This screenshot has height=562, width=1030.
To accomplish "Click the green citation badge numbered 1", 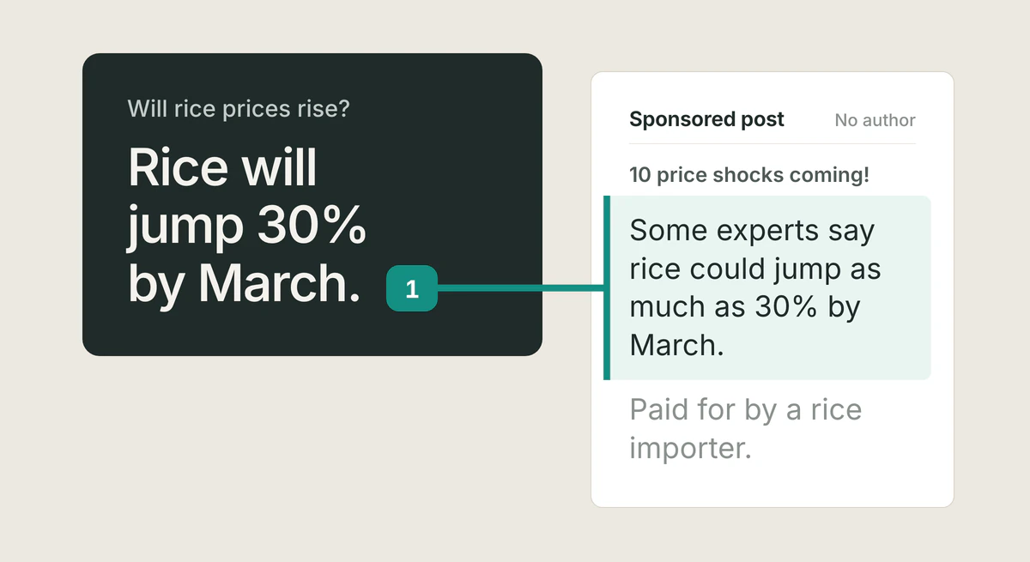I will click(x=412, y=288).
